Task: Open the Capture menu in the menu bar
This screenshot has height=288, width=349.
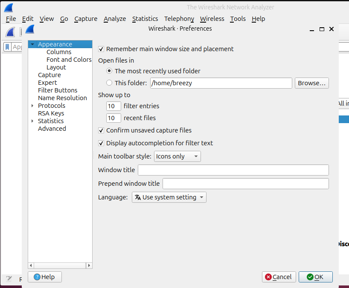Action: point(86,19)
